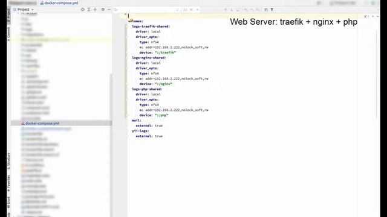Click the 'mail:' key
This screenshot has height=217, width=387.
137,121
